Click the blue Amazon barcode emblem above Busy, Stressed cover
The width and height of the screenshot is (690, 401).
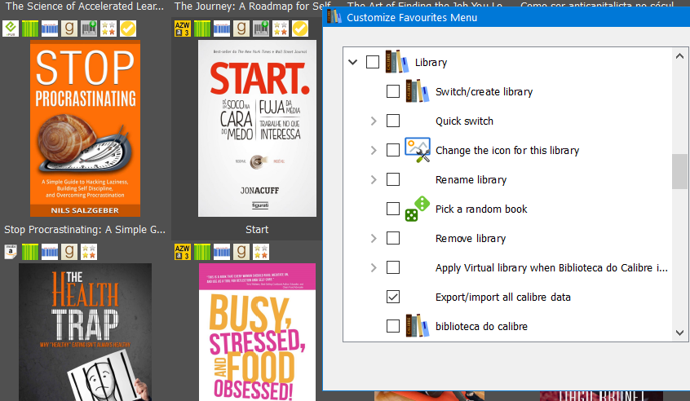[222, 252]
